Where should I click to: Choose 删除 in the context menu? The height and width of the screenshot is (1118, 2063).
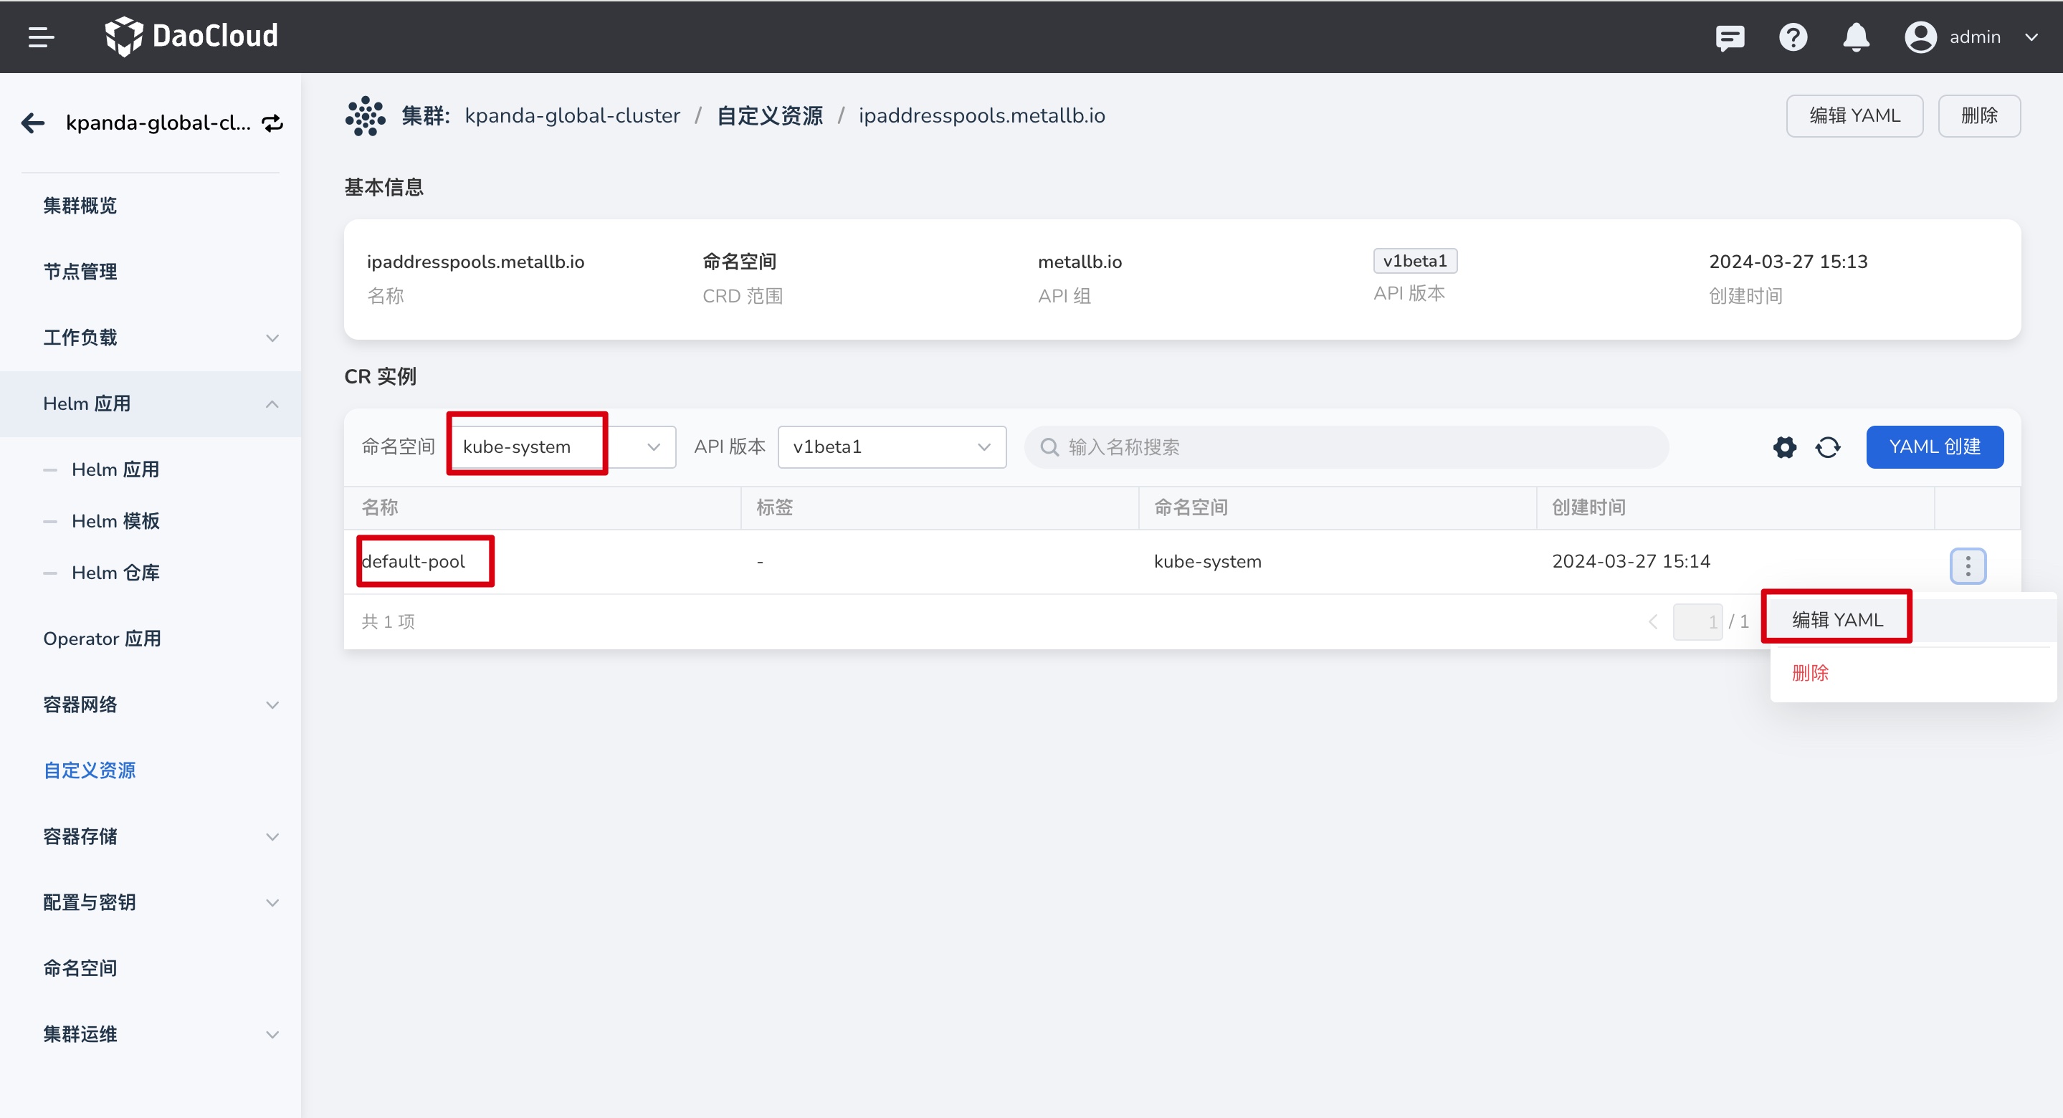coord(1810,673)
